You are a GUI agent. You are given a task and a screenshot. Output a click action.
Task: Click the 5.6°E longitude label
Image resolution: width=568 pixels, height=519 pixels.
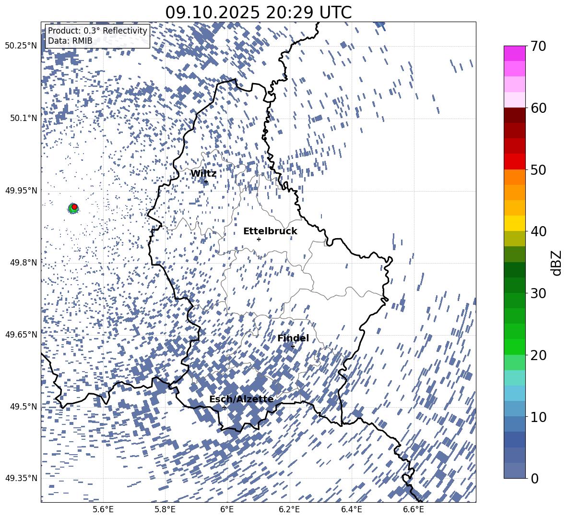[x=103, y=509]
